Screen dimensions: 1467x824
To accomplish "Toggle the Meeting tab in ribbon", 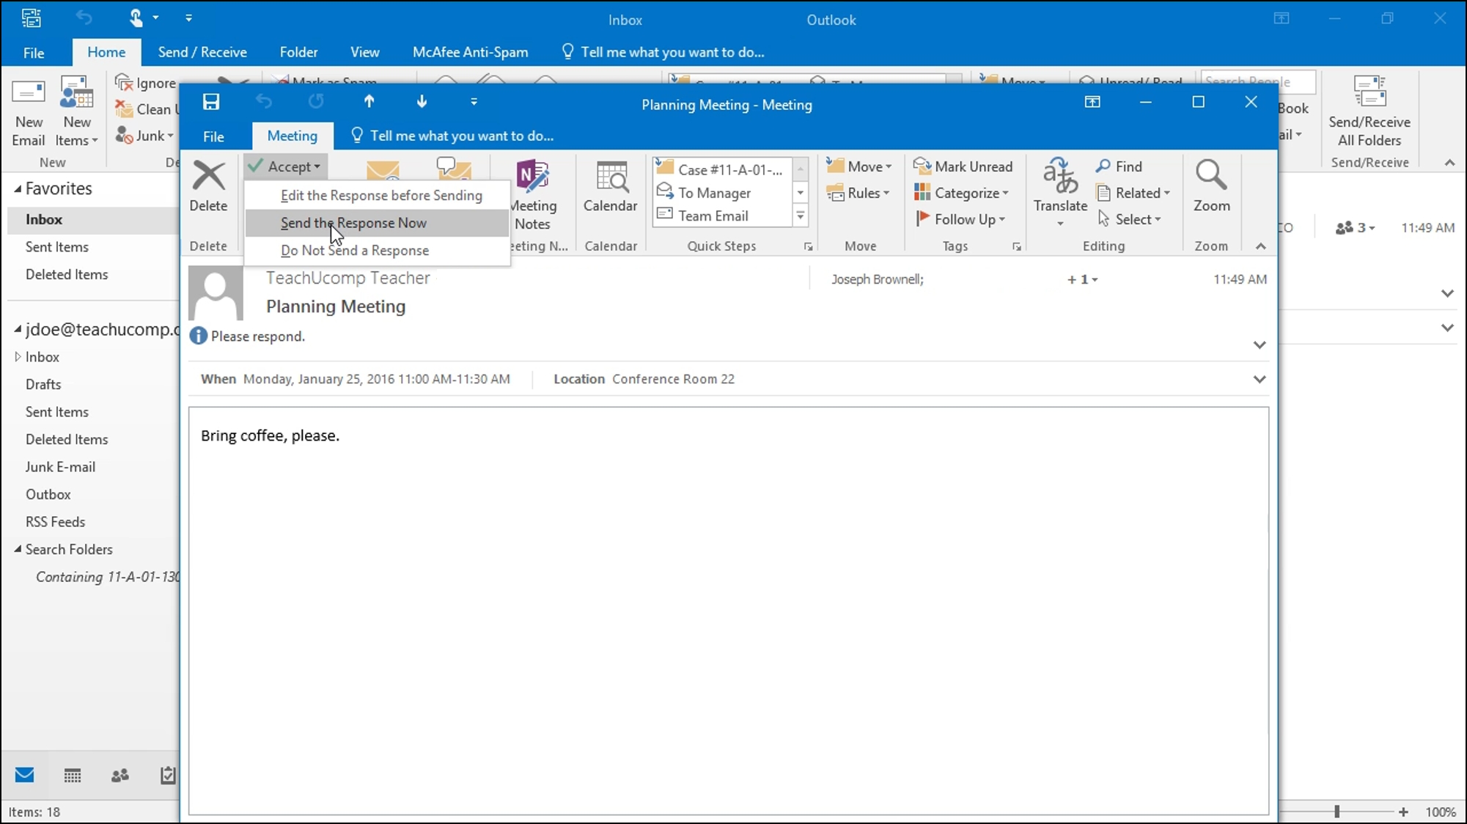I will coord(291,135).
